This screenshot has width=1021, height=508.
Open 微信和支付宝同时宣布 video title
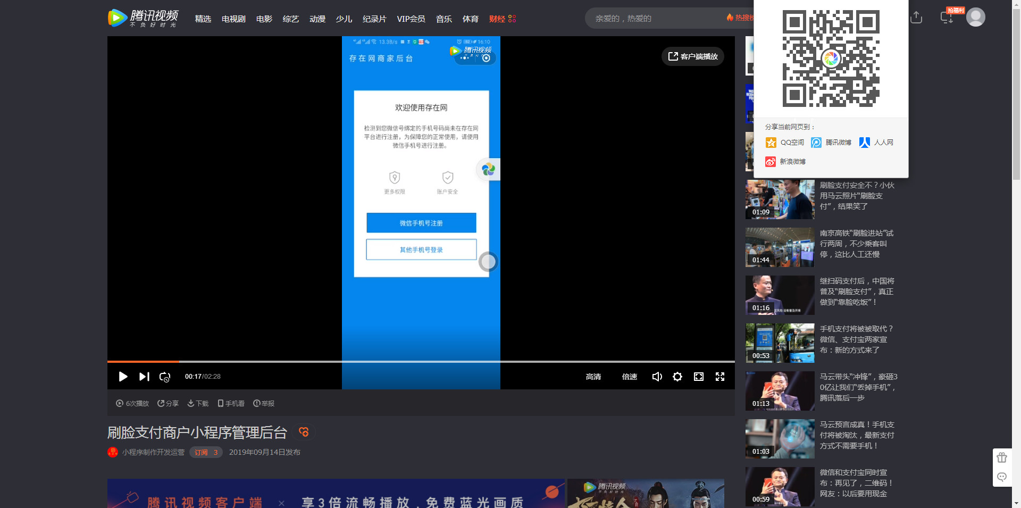857,483
